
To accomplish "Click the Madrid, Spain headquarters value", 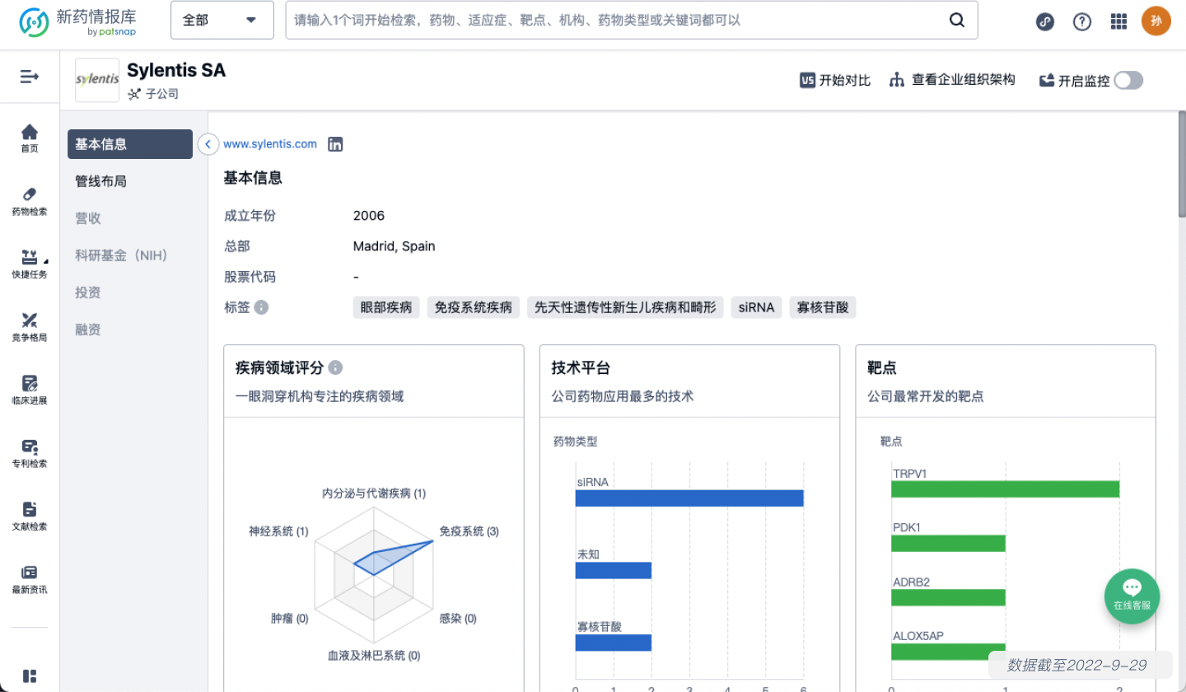I will tap(394, 246).
